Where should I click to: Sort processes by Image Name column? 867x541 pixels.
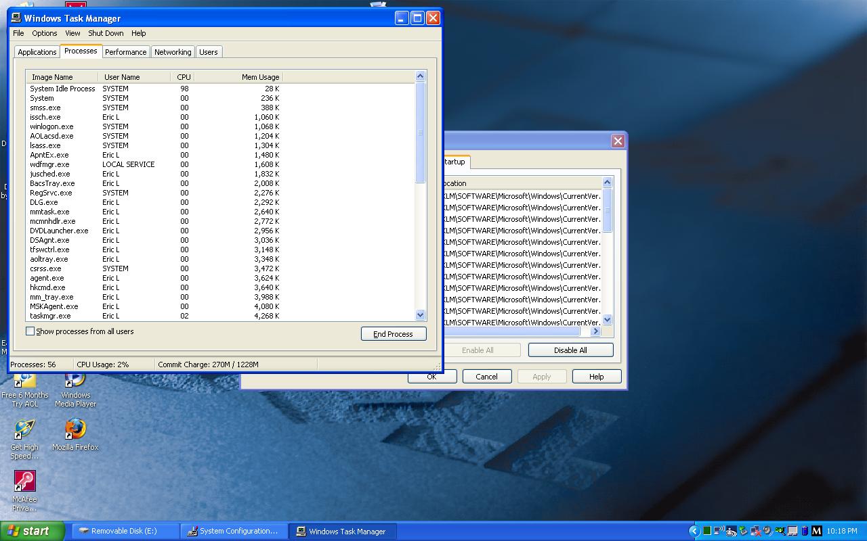point(62,77)
